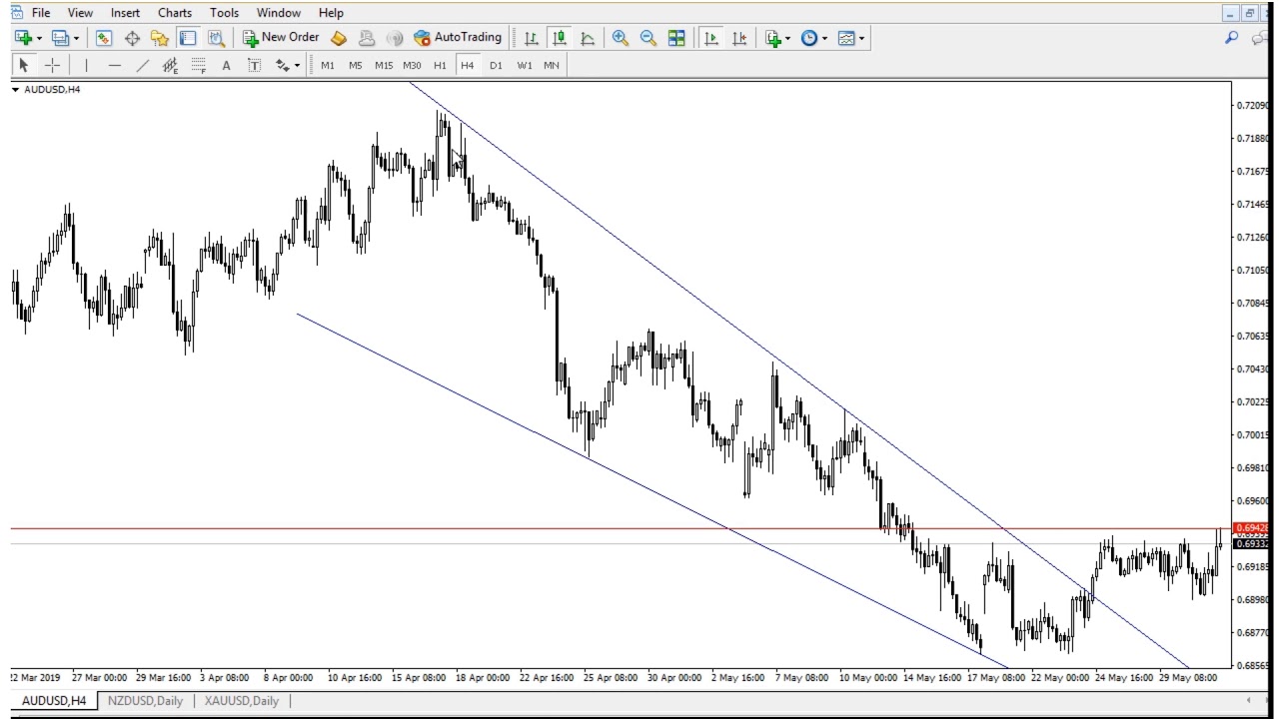Select the Fibonacci Retracement tool
The height and width of the screenshot is (719, 1279).
coord(198,65)
